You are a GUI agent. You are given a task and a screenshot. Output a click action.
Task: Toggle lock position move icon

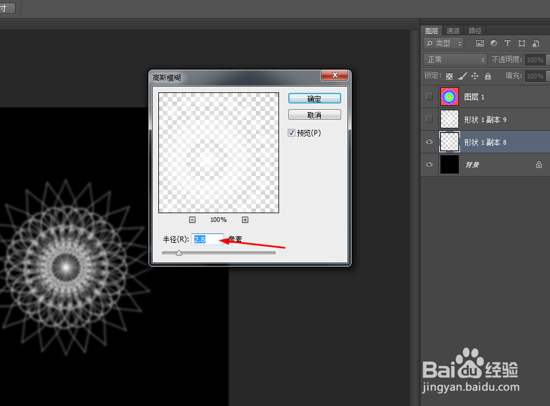(x=475, y=76)
